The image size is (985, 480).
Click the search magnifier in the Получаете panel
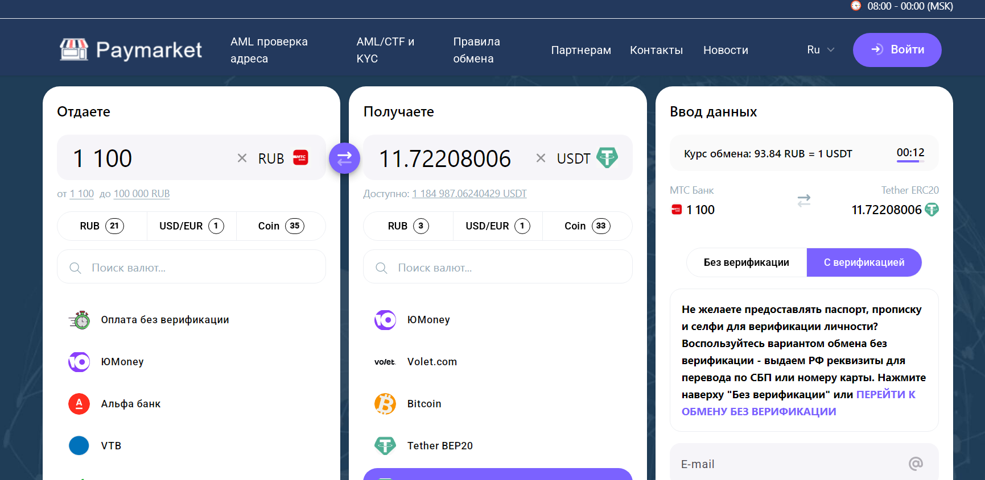(381, 268)
